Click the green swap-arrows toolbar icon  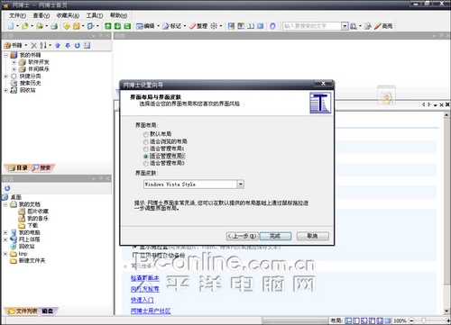[127, 26]
